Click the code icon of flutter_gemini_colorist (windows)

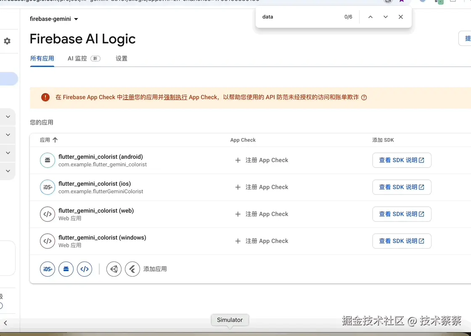tap(48, 241)
